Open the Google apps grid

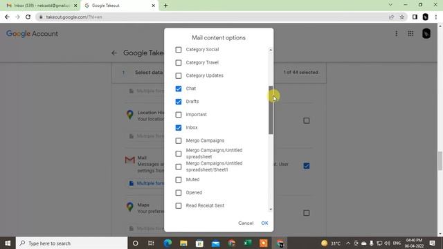pos(410,34)
